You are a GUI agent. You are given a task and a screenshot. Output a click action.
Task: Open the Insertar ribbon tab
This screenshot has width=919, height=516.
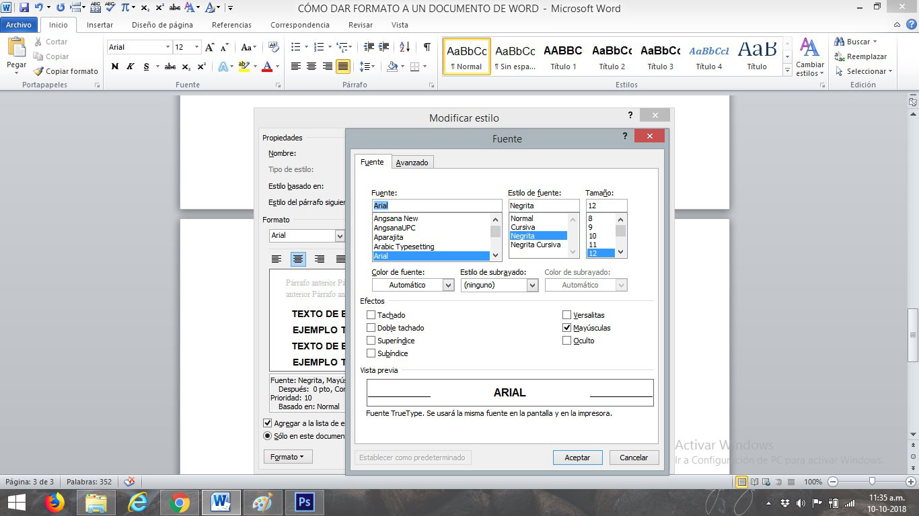click(x=100, y=25)
